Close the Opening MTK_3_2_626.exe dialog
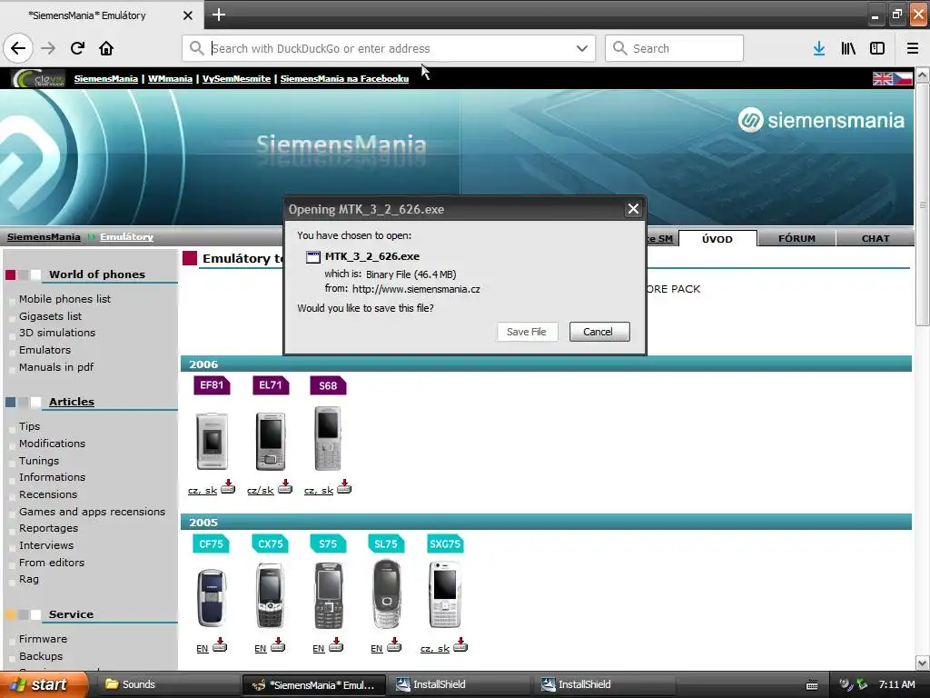930x698 pixels. pos(633,209)
